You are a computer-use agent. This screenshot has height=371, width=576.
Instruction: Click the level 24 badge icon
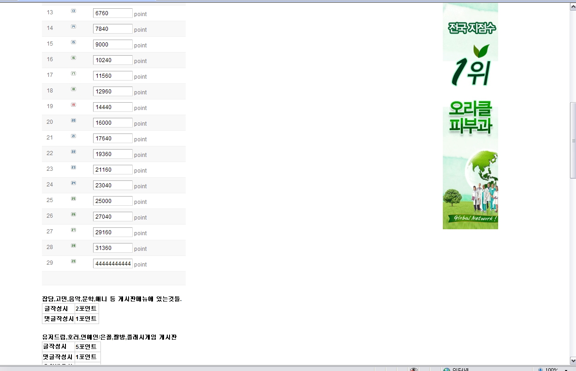(73, 183)
